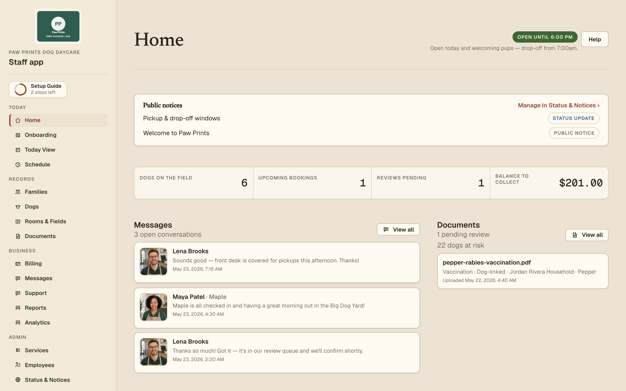
Task: Click the Analytics chart icon
Action: 18,323
